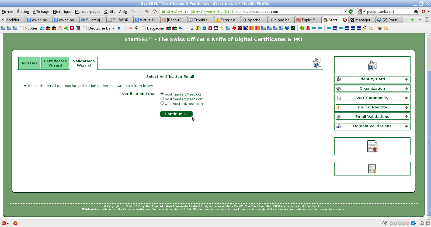Bookmark page using the star icon
431x227 pixels.
341,12
